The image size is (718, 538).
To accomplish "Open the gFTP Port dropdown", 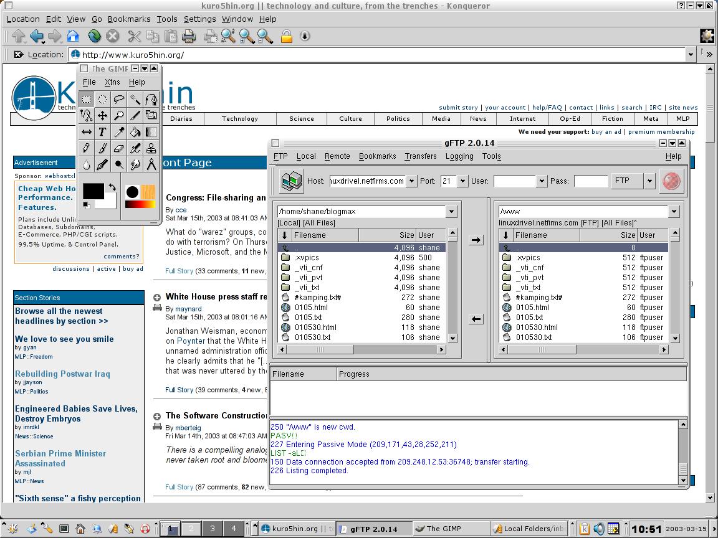I will coord(462,181).
